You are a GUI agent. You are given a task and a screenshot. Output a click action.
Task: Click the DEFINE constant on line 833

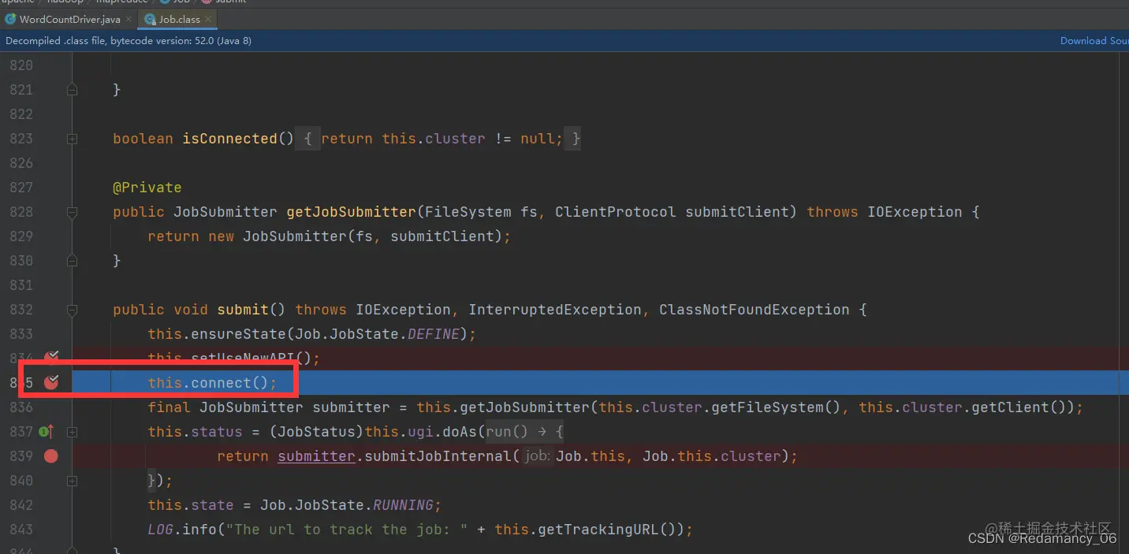tap(434, 334)
